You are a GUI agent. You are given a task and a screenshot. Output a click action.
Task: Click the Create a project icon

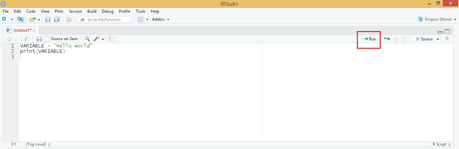coord(20,19)
